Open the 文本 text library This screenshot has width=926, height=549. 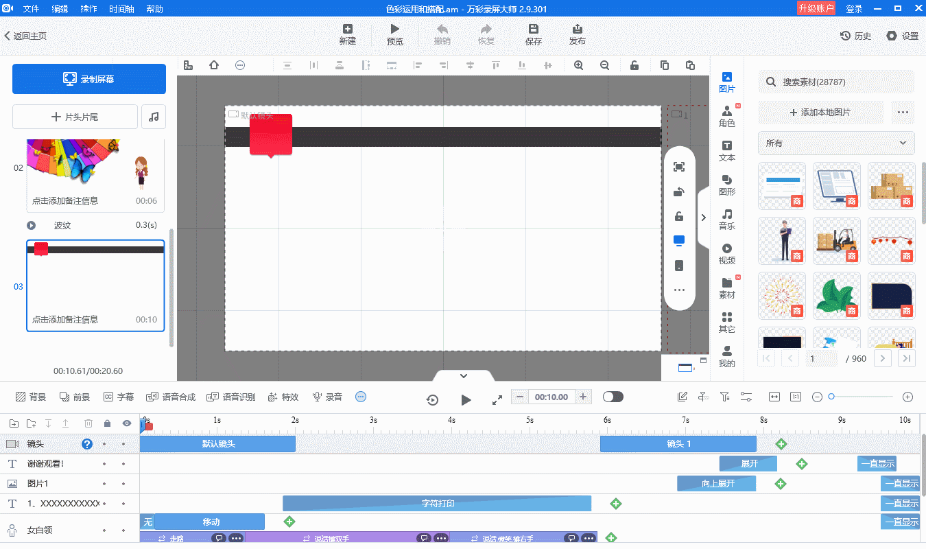(727, 151)
